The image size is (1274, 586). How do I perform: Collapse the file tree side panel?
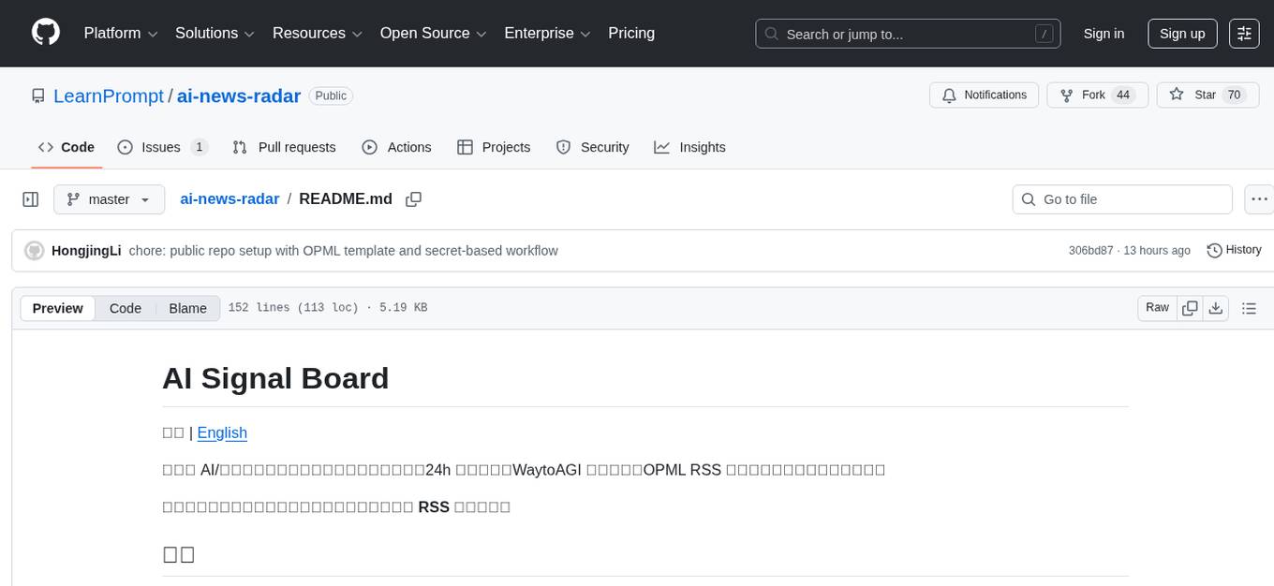[x=30, y=199]
